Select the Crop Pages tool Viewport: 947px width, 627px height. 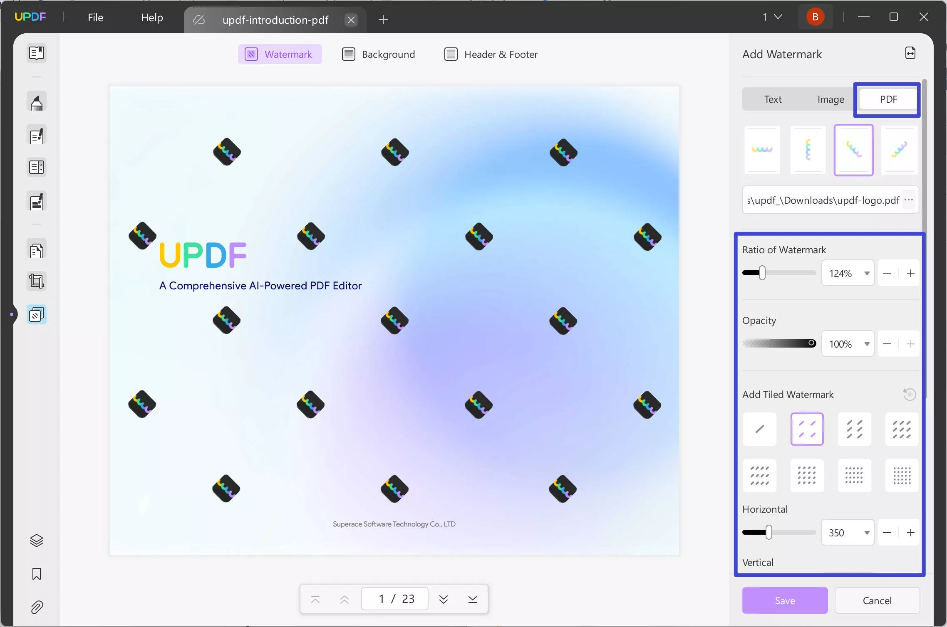(x=37, y=281)
